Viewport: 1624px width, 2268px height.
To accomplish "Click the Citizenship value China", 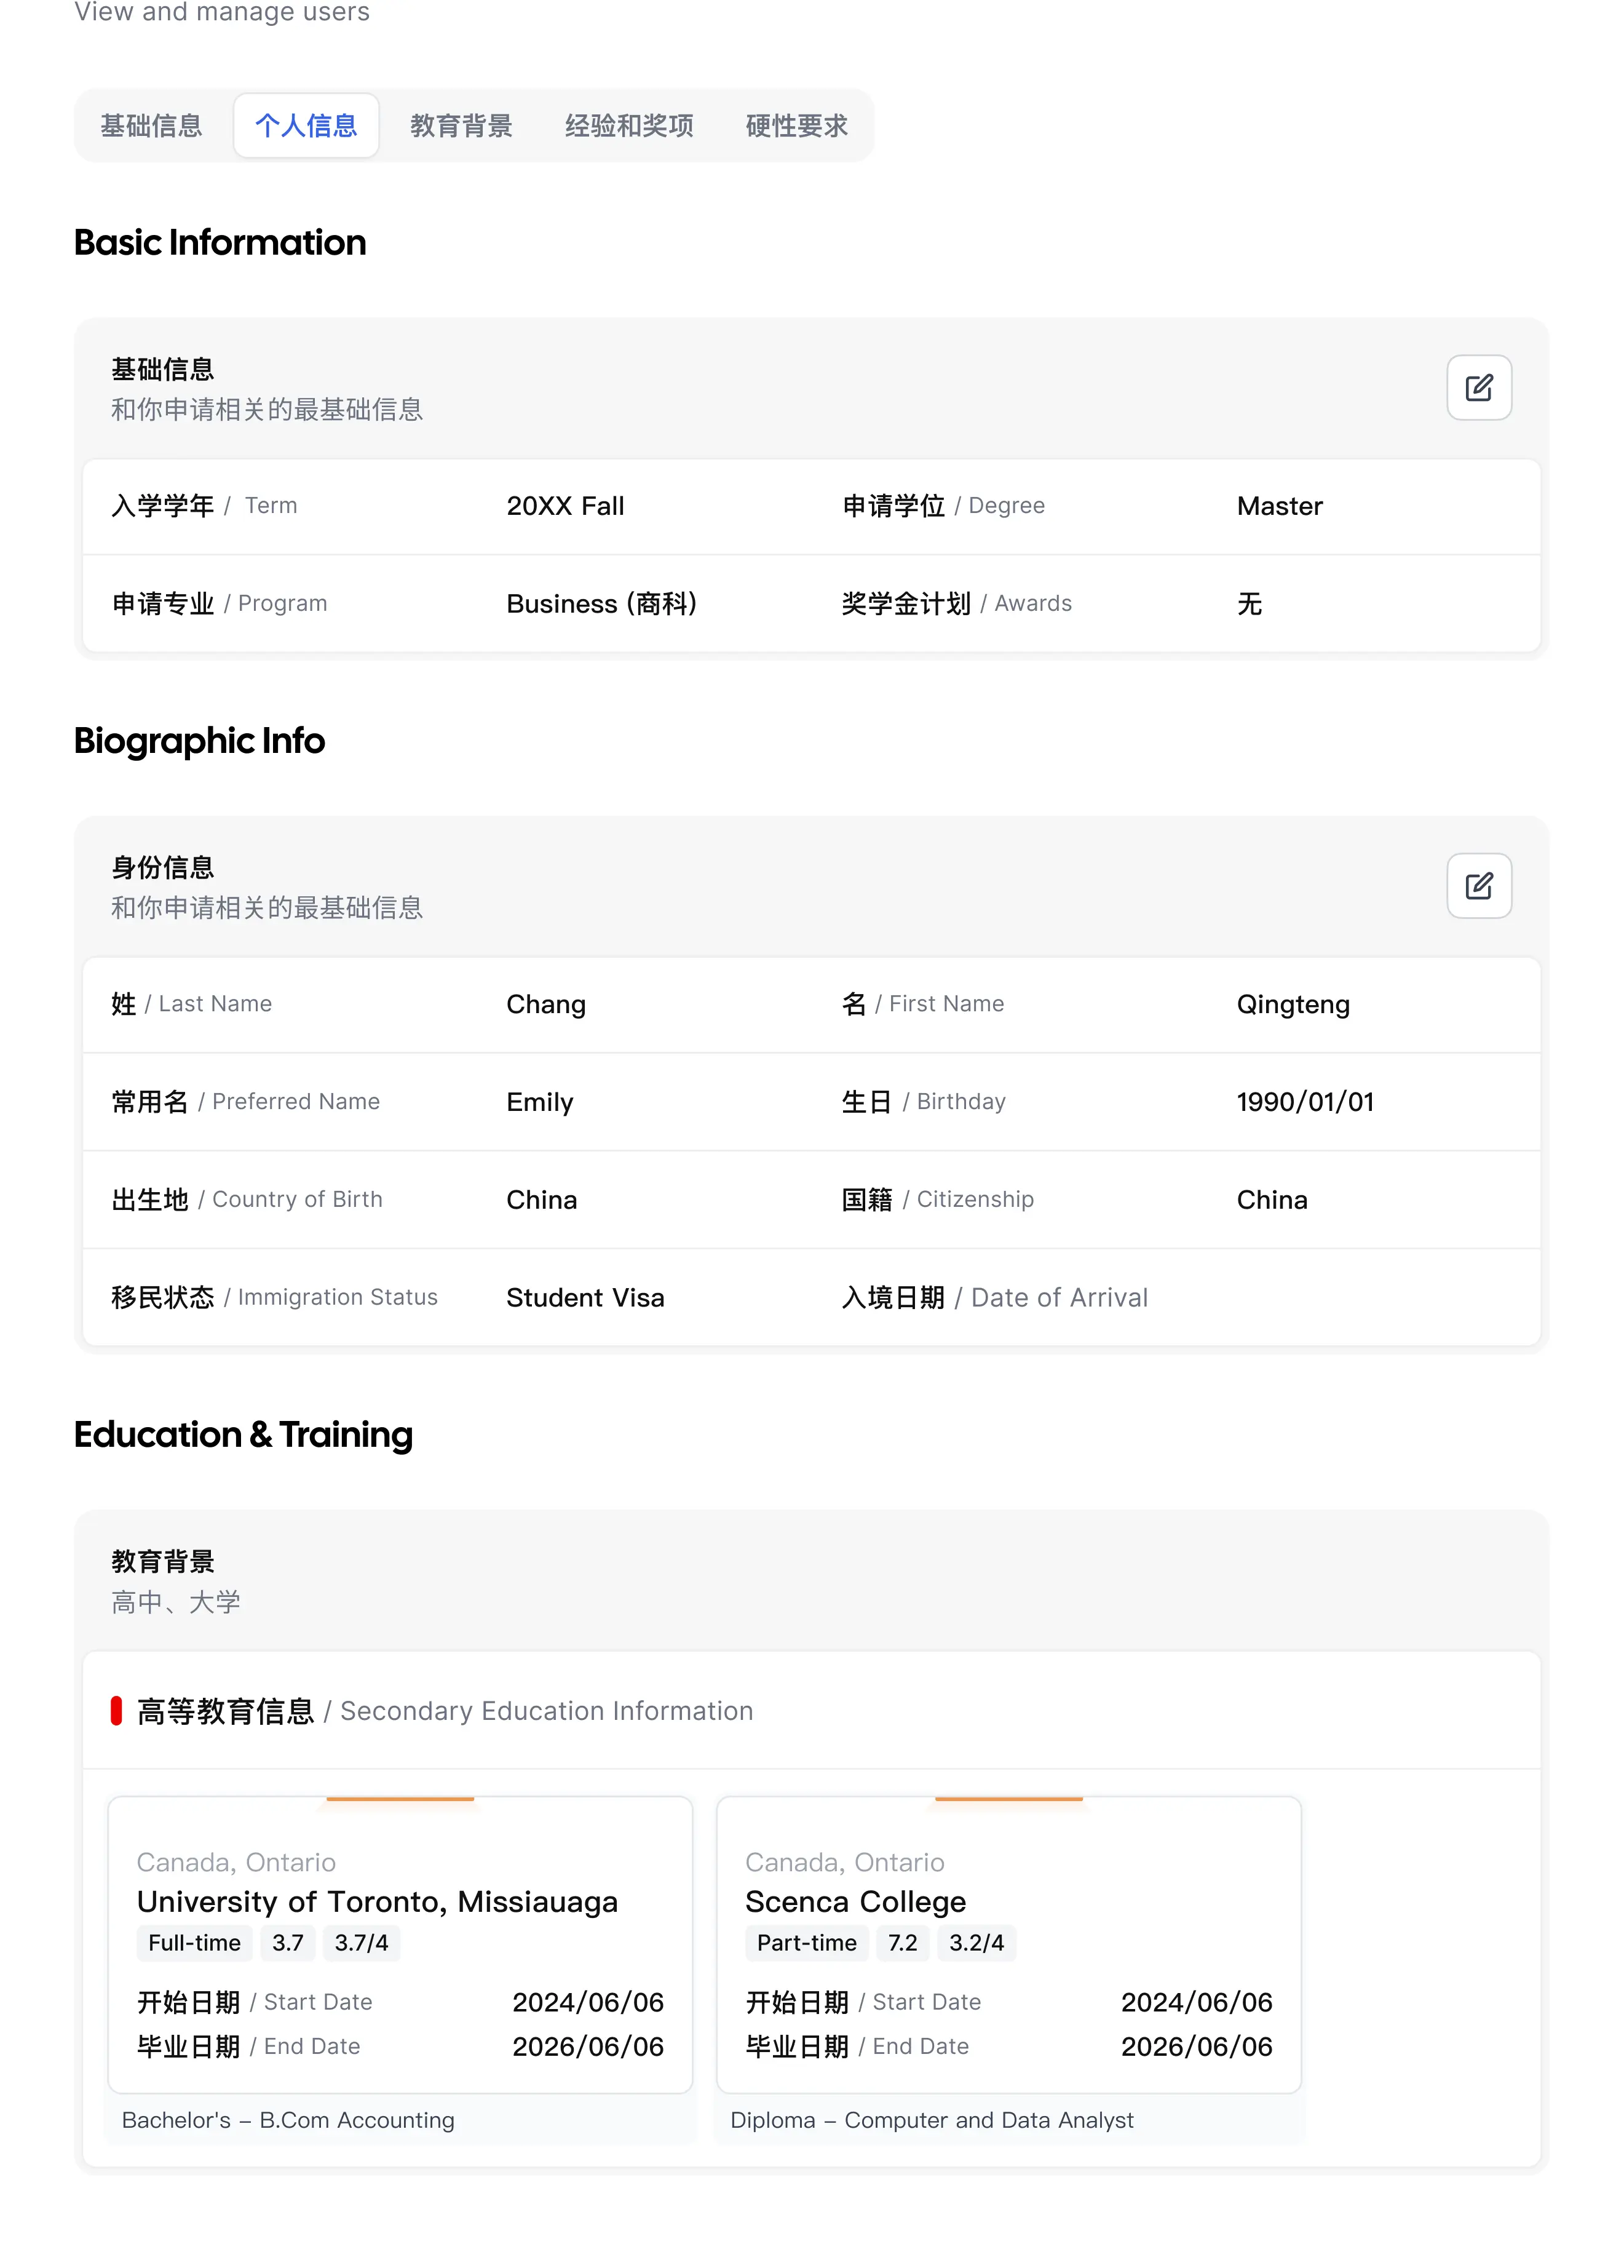I will point(1272,1200).
